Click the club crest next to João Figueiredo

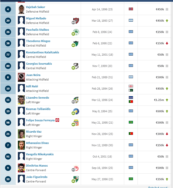76,179
